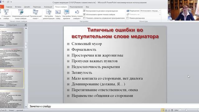The image size is (199, 112).
Task: Switch to Slide Sorter view in status bar
Action: [x=166, y=110]
